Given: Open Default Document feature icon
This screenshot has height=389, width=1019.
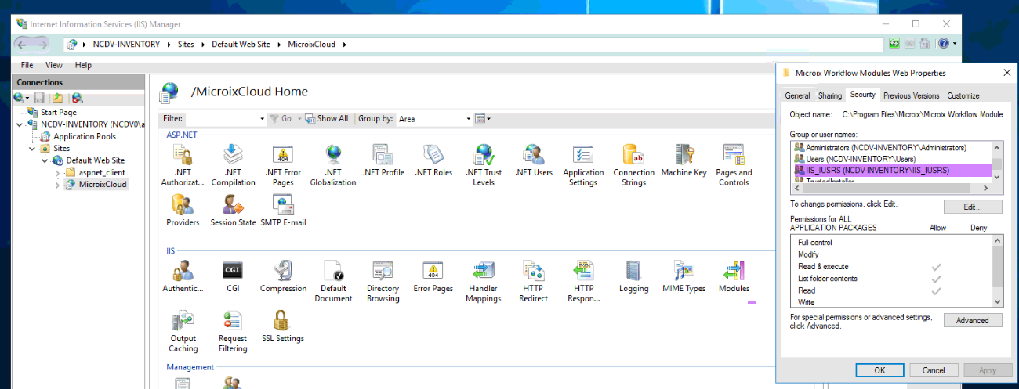Looking at the screenshot, I should point(333,272).
